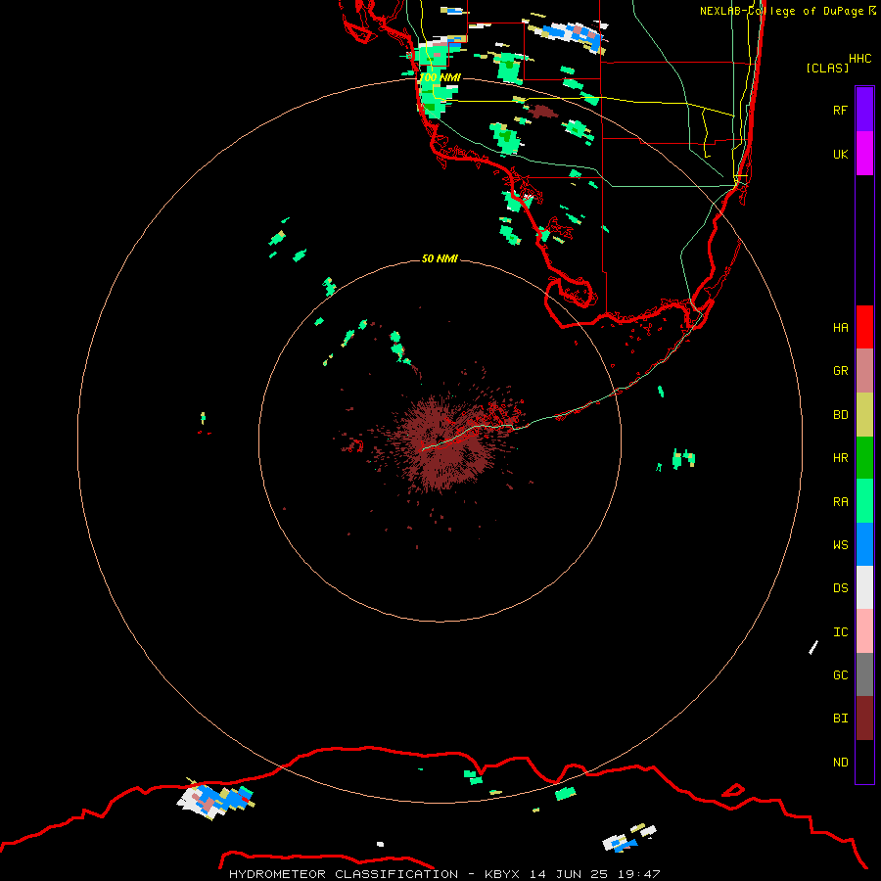Click the WS legend label
This screenshot has height=881, width=881.
[840, 544]
